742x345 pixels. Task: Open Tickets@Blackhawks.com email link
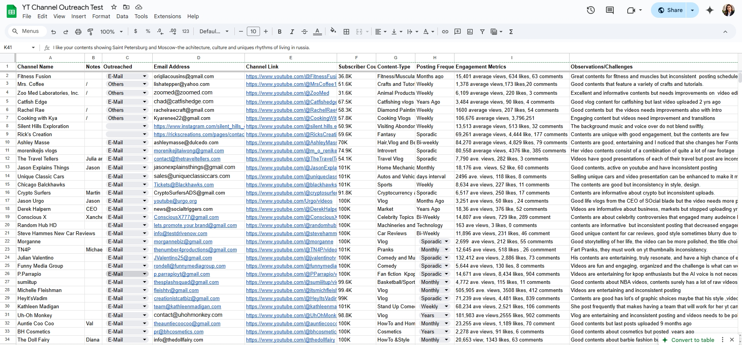[184, 184]
